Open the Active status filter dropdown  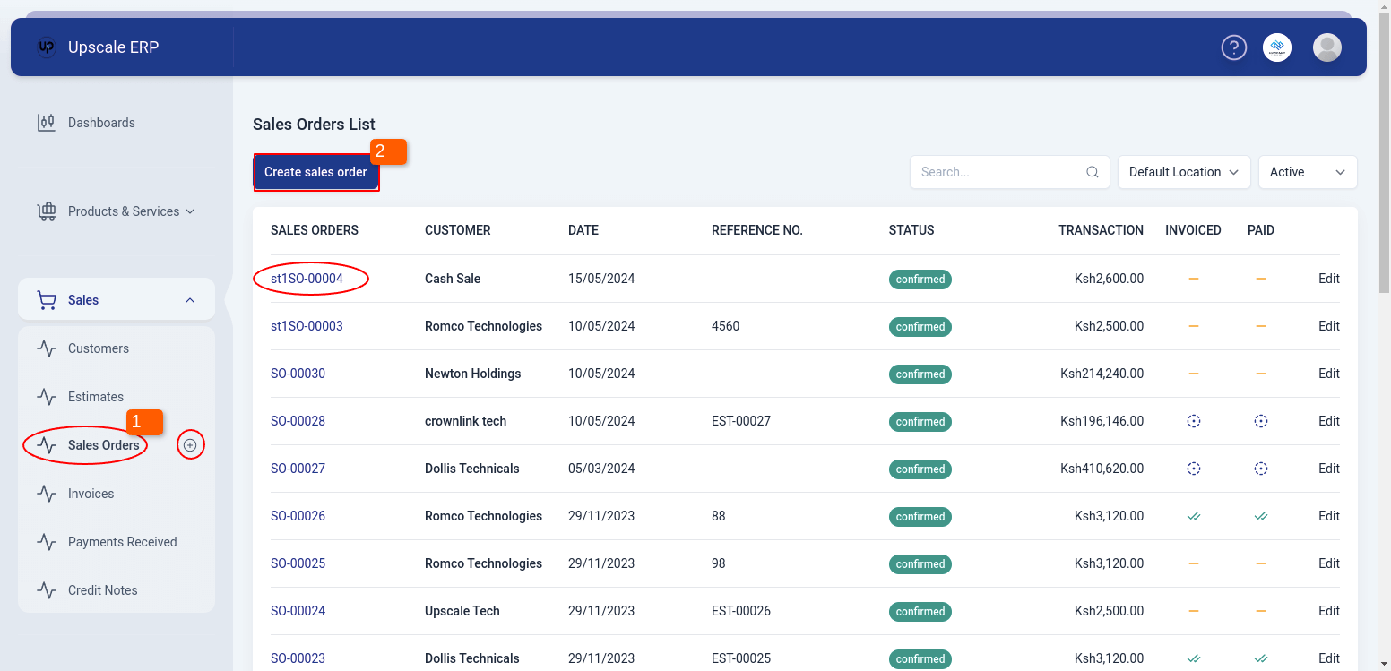pyautogui.click(x=1307, y=172)
